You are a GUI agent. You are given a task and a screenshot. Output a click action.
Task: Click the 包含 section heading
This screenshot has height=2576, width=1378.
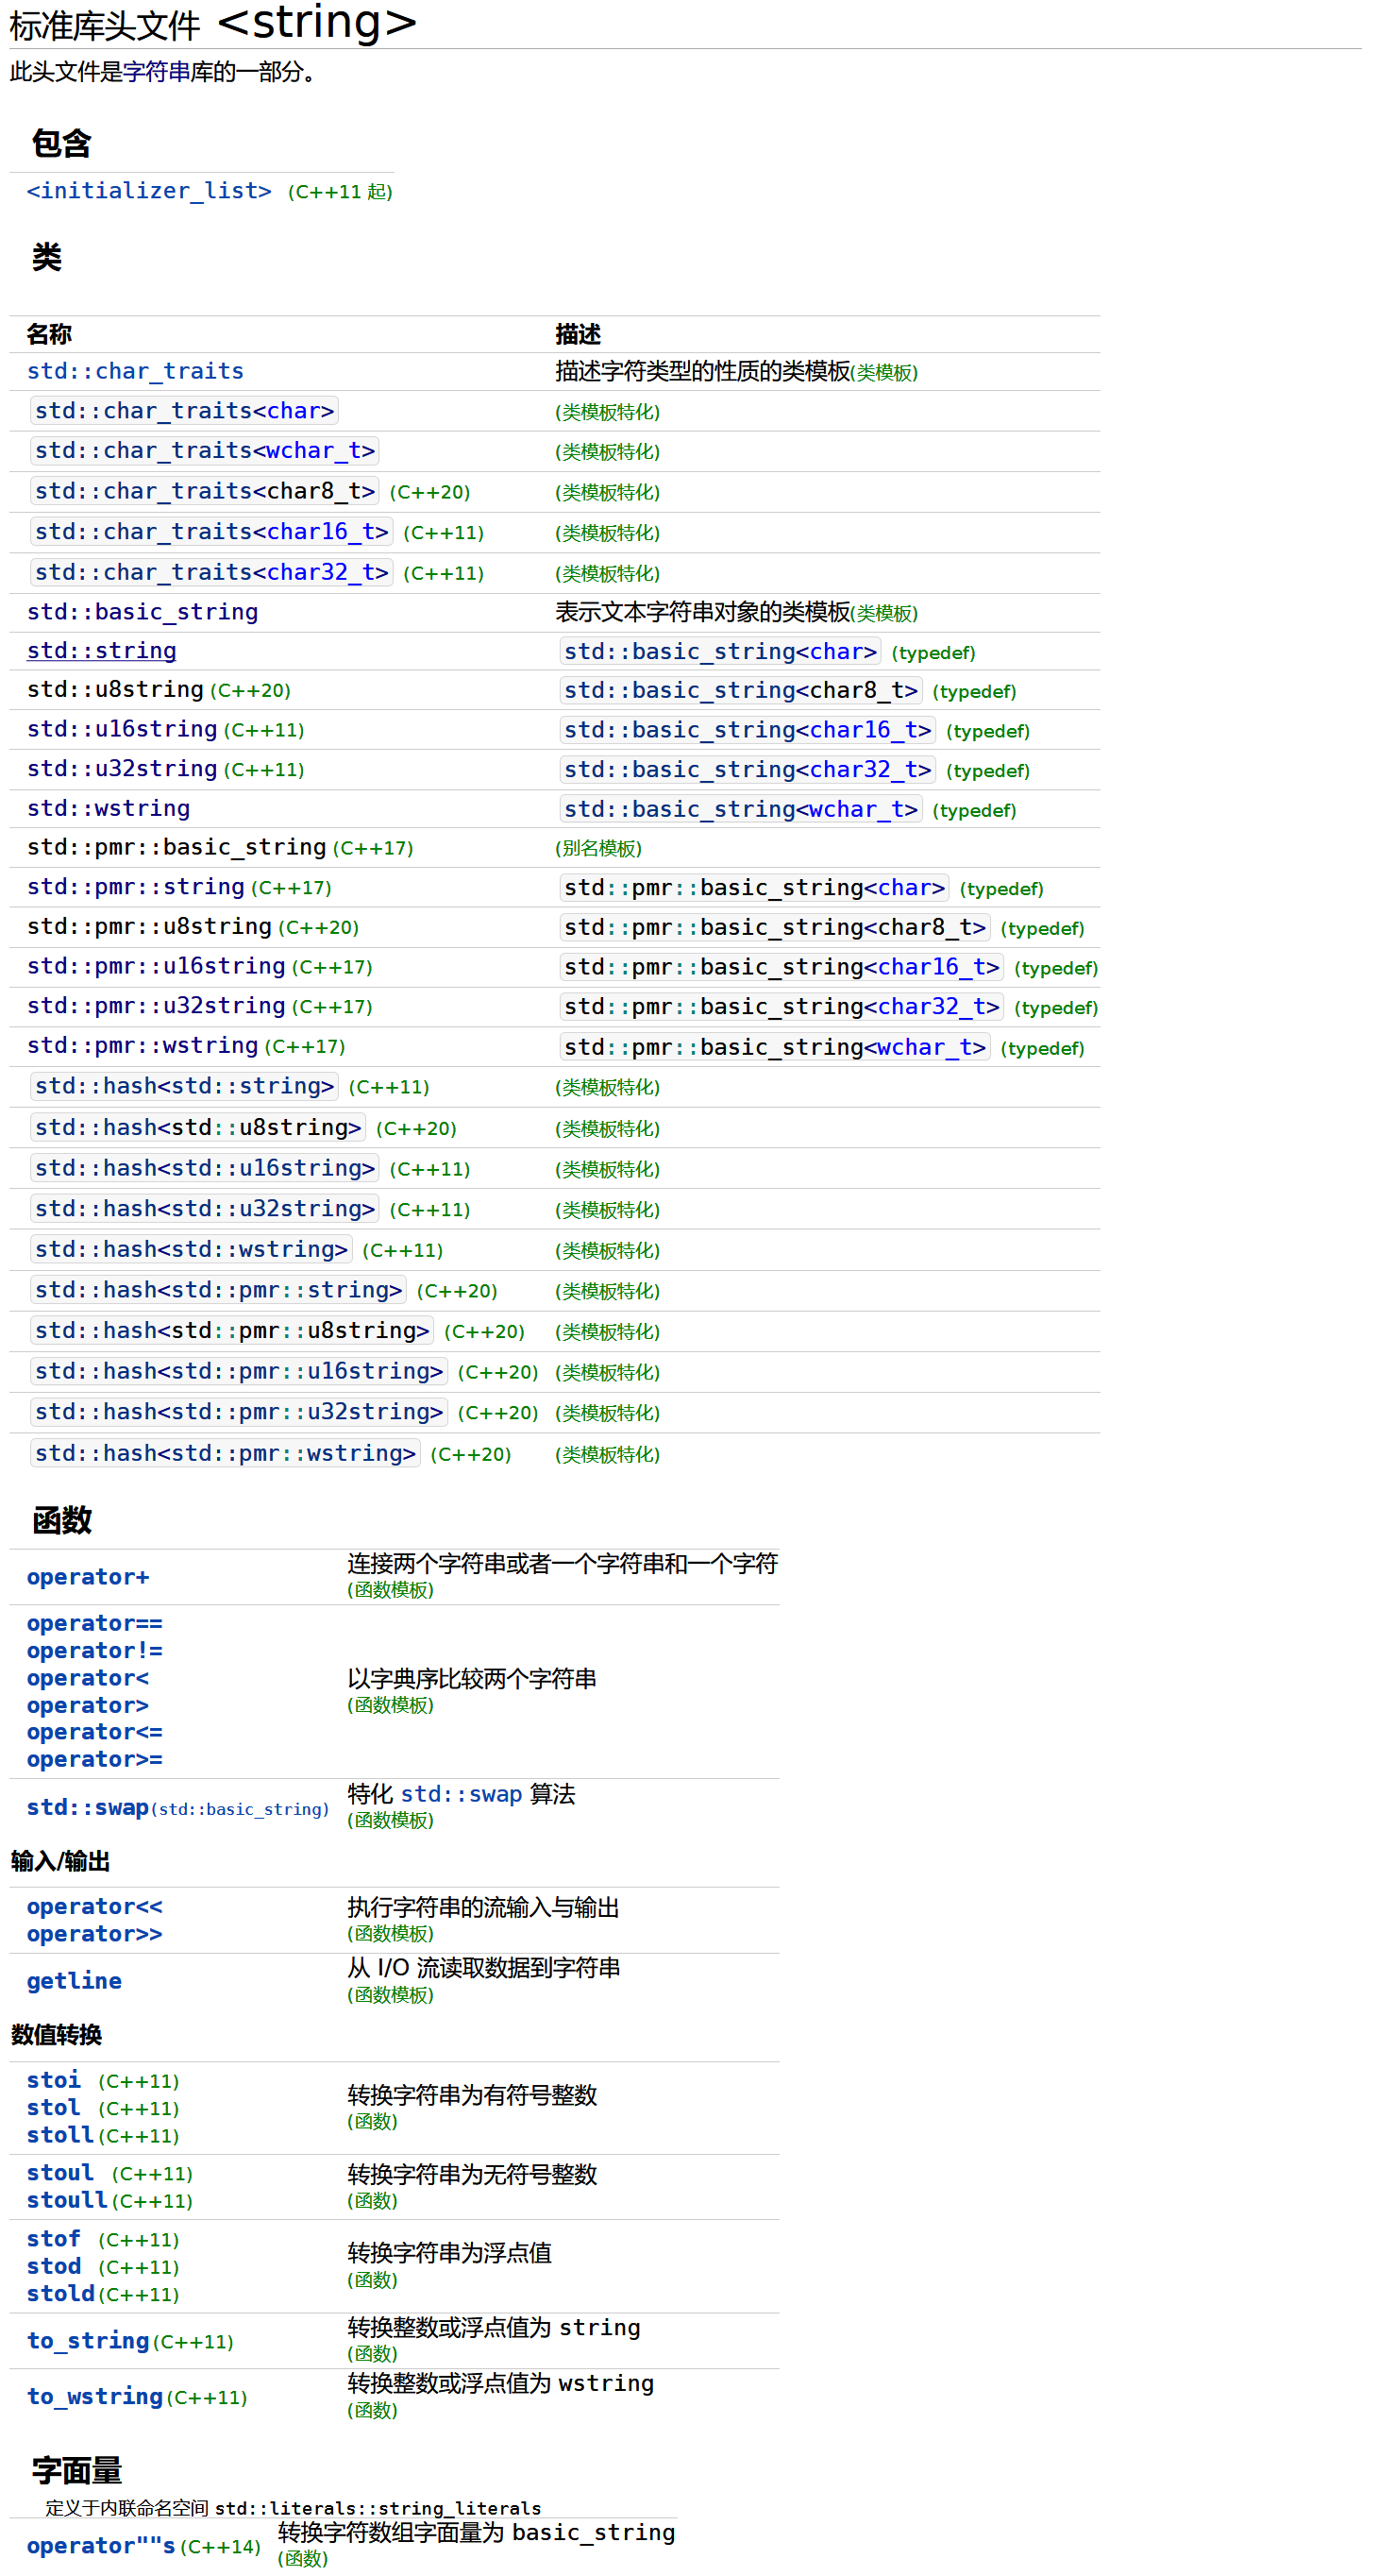coord(62,143)
